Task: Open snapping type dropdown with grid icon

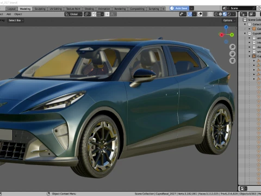Action: point(100,14)
